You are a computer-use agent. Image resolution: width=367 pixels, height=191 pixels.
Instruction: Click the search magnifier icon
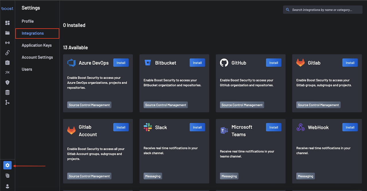pyautogui.click(x=288, y=10)
